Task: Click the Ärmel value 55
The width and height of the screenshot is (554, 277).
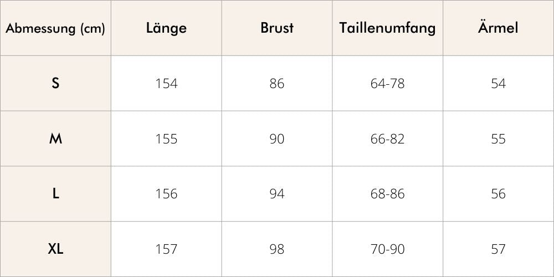Action: [498, 139]
